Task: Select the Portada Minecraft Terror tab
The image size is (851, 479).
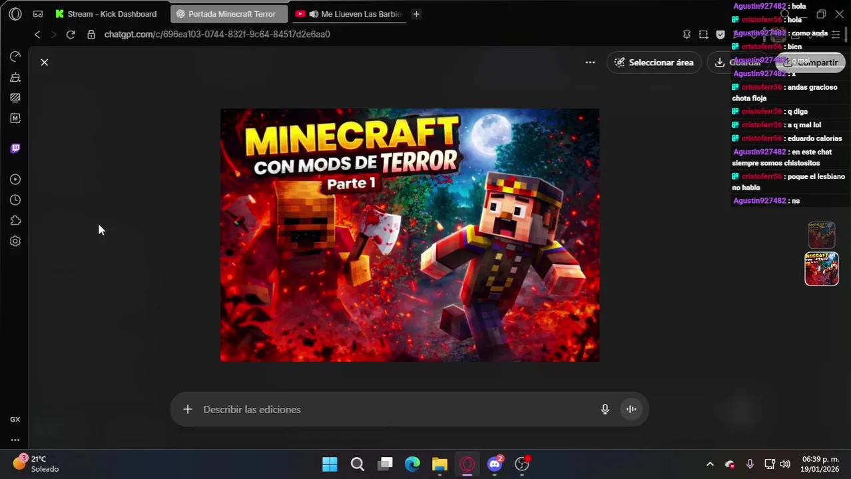Action: (x=228, y=14)
